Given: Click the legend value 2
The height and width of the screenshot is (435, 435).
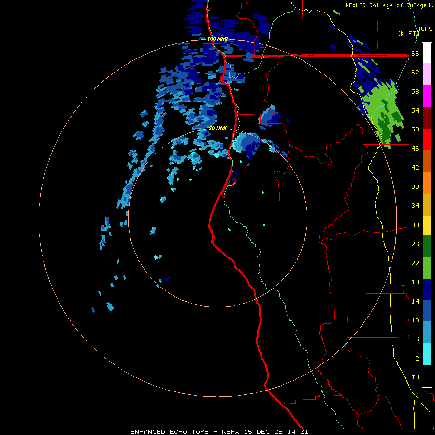Looking at the screenshot, I should [x=417, y=359].
